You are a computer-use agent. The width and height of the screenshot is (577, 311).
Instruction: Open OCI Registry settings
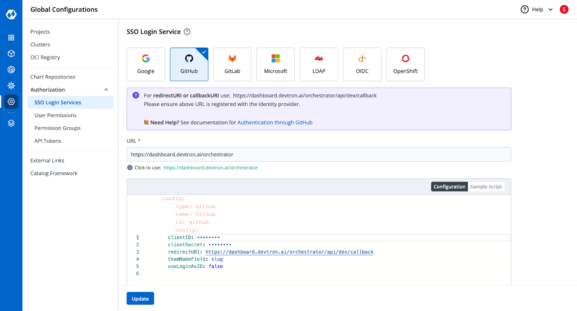click(x=45, y=57)
